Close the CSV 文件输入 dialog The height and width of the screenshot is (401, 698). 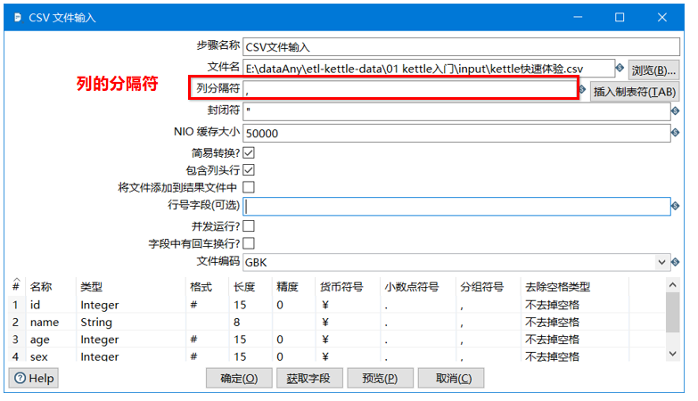pos(662,17)
